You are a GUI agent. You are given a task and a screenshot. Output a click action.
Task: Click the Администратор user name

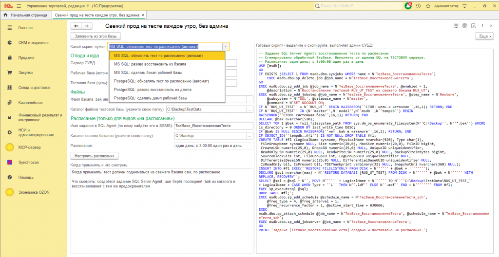coord(446,6)
